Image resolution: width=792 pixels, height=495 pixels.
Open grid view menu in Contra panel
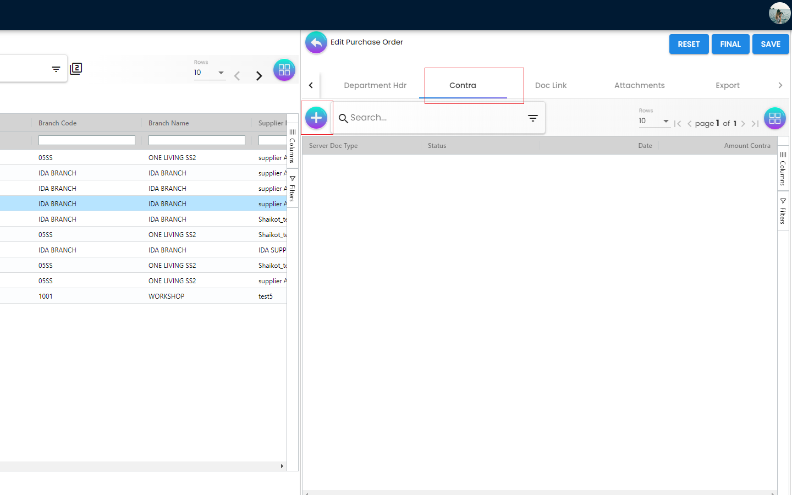pyautogui.click(x=774, y=118)
